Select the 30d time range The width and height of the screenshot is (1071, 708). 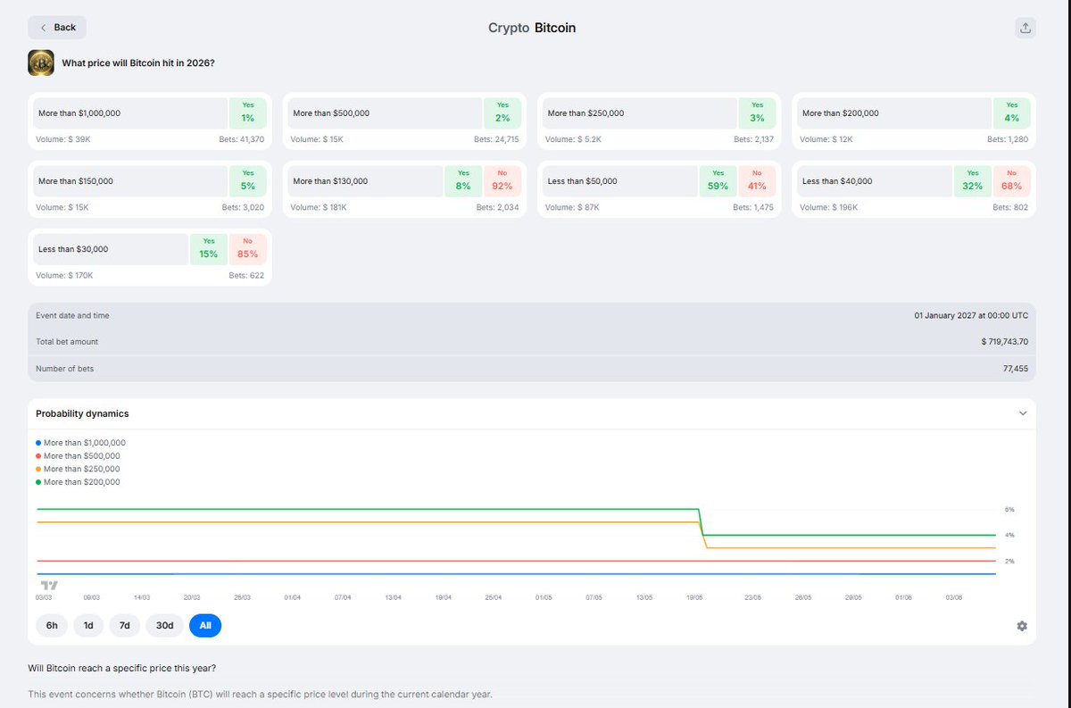click(x=164, y=626)
